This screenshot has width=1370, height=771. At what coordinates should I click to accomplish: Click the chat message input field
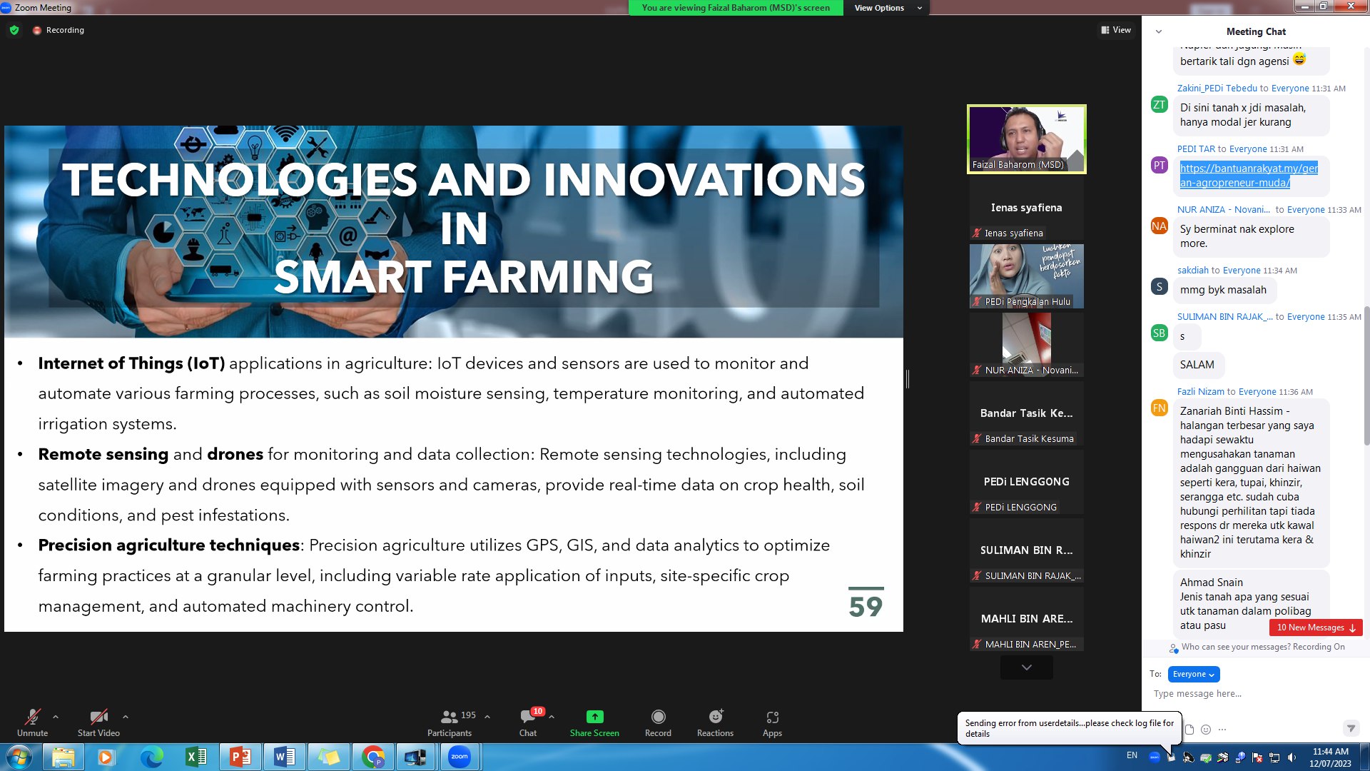point(1256,694)
